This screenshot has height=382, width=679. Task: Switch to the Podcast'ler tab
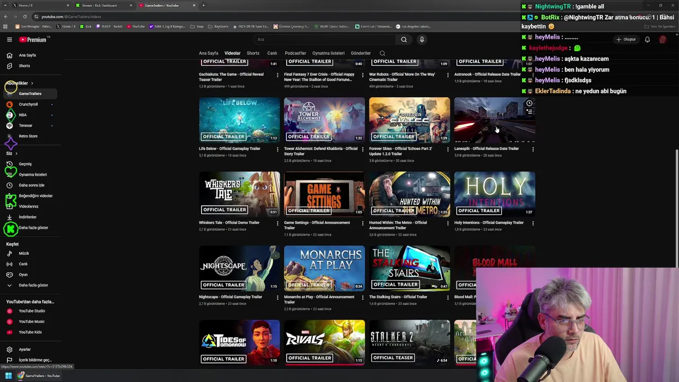(x=295, y=53)
